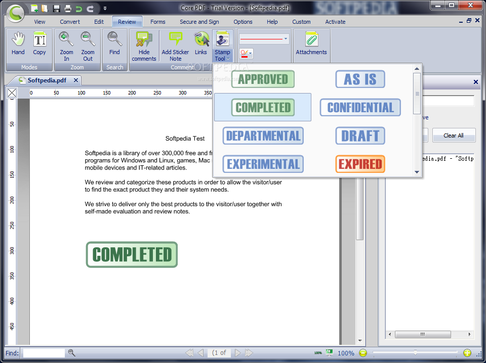Open the Help ribbon tab
This screenshot has height=363, width=486.
pos(272,22)
